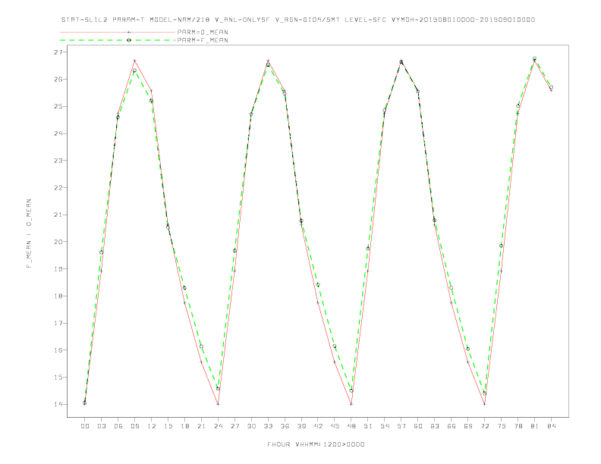601x464 pixels.
Task: Click x-axis hour label 33
Action: pyautogui.click(x=268, y=426)
